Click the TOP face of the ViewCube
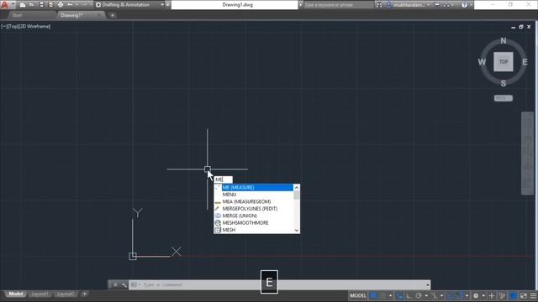Viewport: 538px width, 302px height. click(503, 62)
